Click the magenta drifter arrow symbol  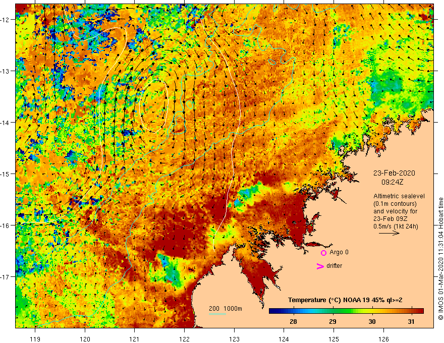tap(320, 266)
